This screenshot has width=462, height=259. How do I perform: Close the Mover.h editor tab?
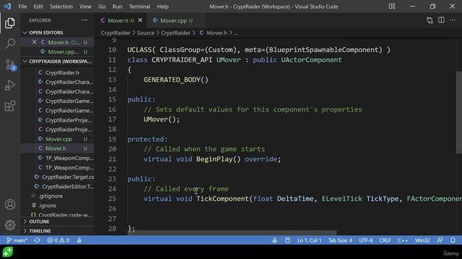click(140, 20)
